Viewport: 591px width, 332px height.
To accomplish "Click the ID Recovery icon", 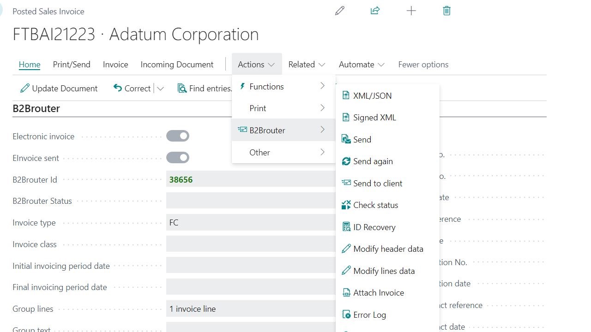I will point(346,227).
